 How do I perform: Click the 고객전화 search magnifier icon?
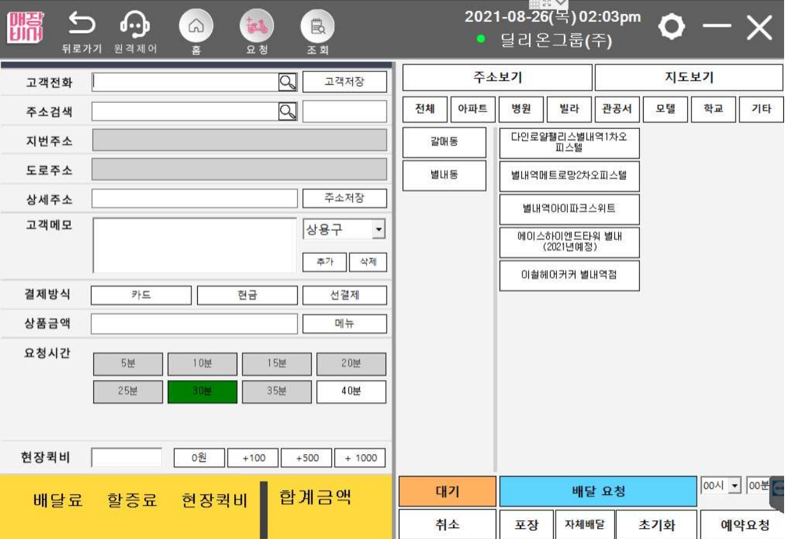pos(288,82)
